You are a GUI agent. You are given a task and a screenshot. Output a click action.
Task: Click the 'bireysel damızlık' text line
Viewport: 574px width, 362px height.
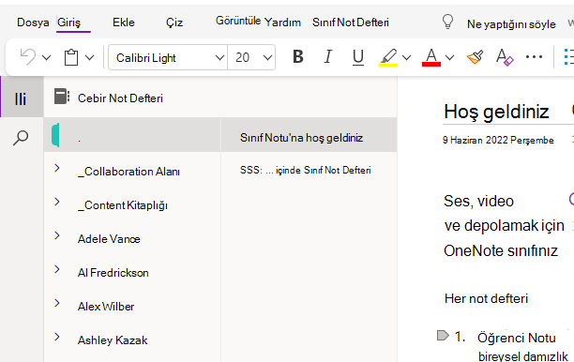click(523, 356)
